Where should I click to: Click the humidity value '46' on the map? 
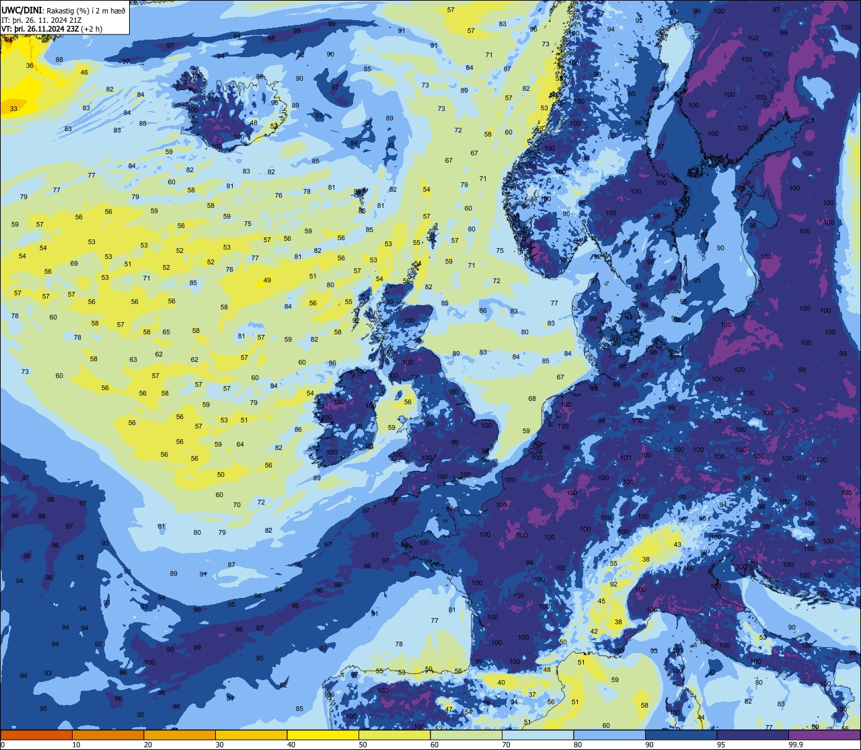(x=84, y=72)
